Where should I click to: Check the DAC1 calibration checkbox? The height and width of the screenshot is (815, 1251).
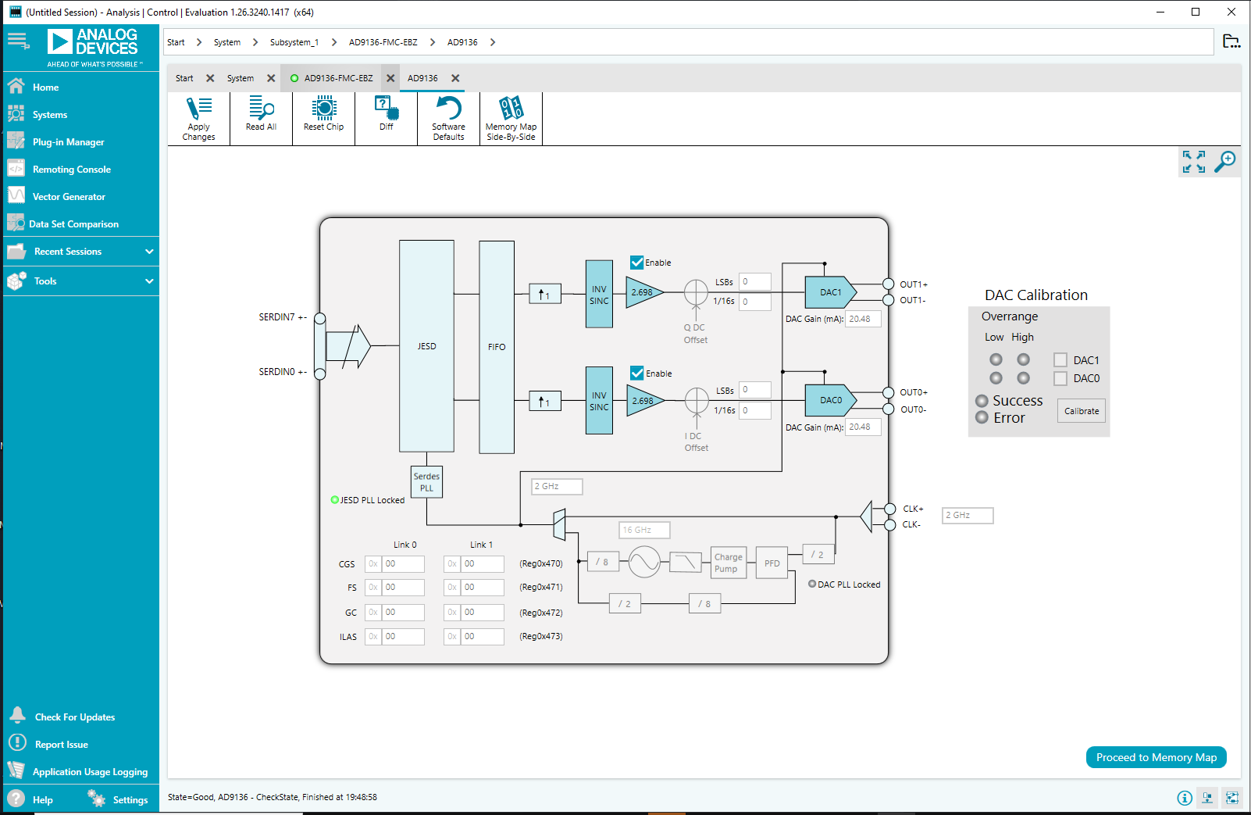pyautogui.click(x=1060, y=360)
